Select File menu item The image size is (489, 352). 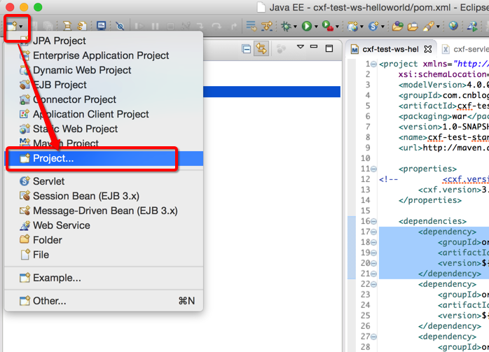(x=104, y=255)
